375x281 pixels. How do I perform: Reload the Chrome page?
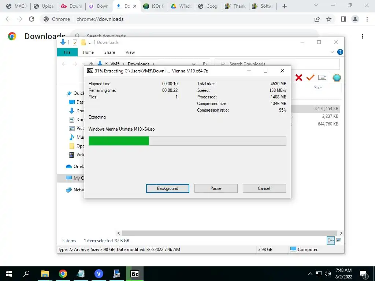pyautogui.click(x=31, y=19)
